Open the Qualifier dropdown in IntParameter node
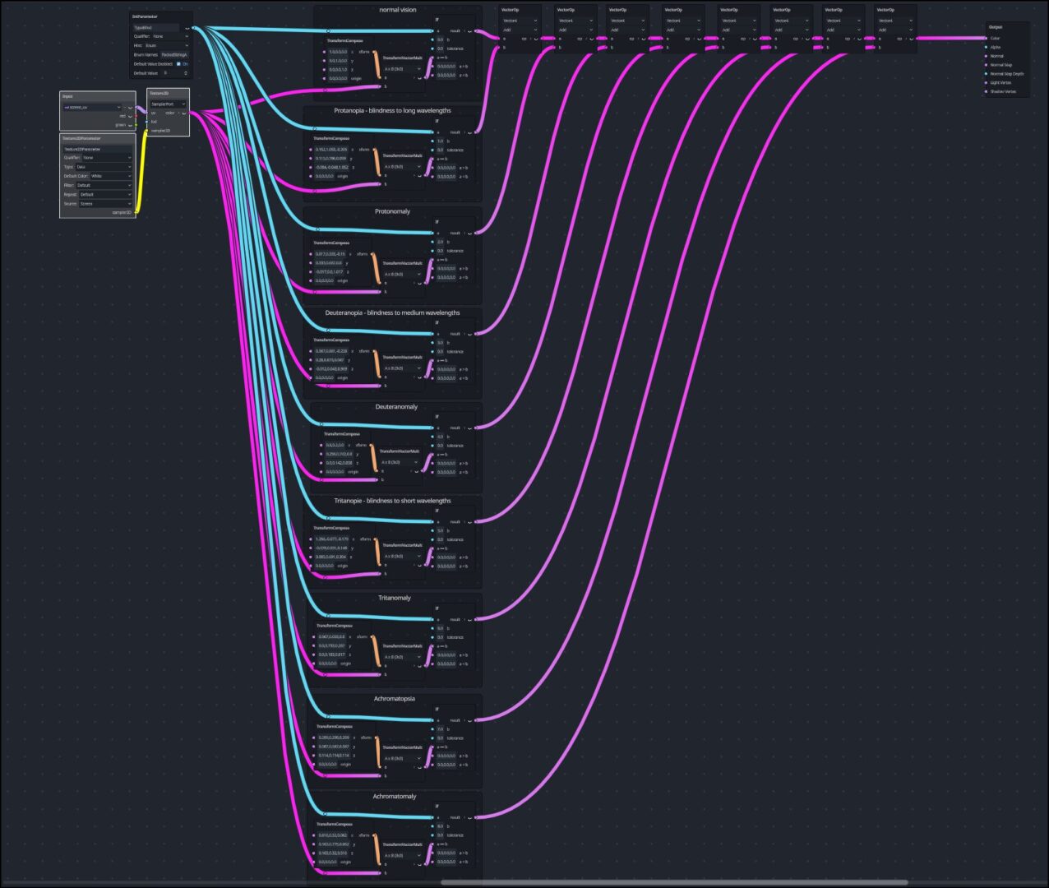The height and width of the screenshot is (888, 1049). pyautogui.click(x=169, y=36)
